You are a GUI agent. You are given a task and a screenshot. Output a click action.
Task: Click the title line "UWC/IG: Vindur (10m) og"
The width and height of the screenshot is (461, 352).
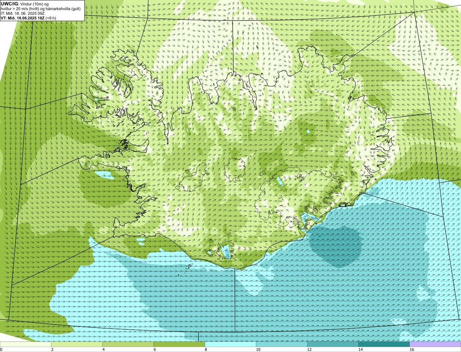[x=24, y=4]
